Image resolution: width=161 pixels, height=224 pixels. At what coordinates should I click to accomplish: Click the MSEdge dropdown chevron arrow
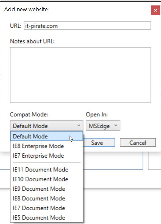point(116,125)
